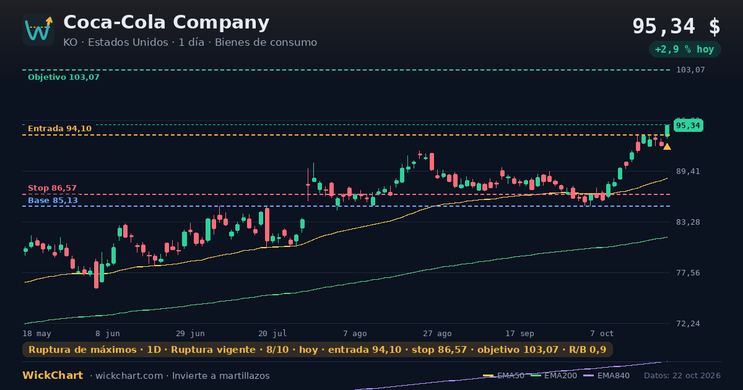Open the wickchart.com link
Screen dimensions: 743x390
(128, 376)
